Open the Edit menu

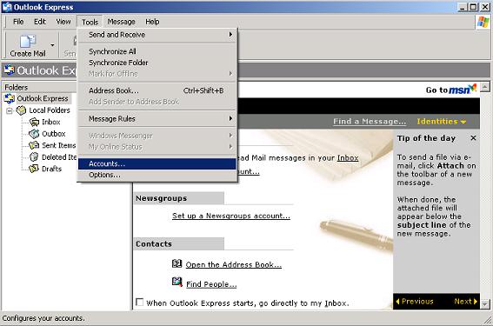[x=40, y=22]
